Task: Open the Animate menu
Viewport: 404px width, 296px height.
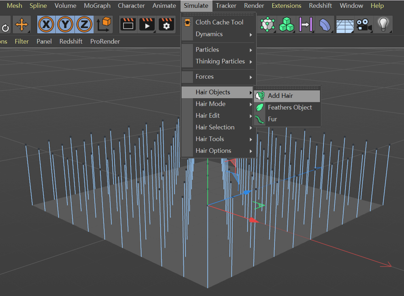Action: pyautogui.click(x=164, y=6)
